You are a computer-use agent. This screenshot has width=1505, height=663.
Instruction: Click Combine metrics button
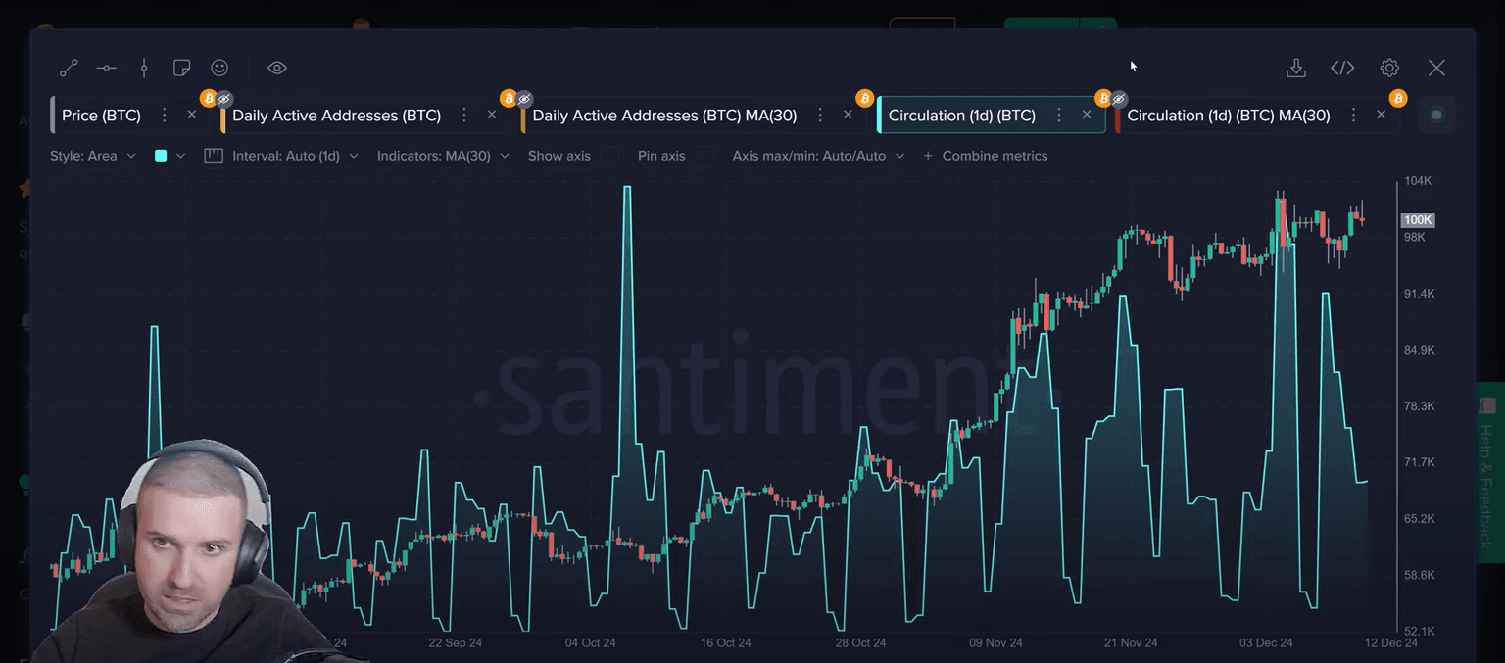(x=986, y=156)
